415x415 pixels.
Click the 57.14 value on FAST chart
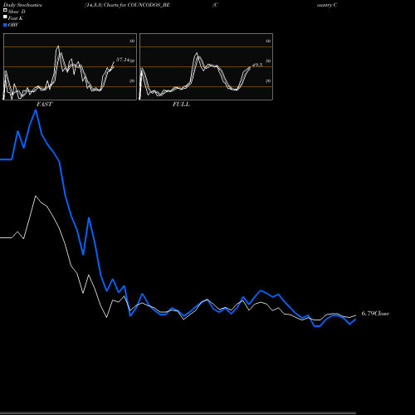point(123,60)
